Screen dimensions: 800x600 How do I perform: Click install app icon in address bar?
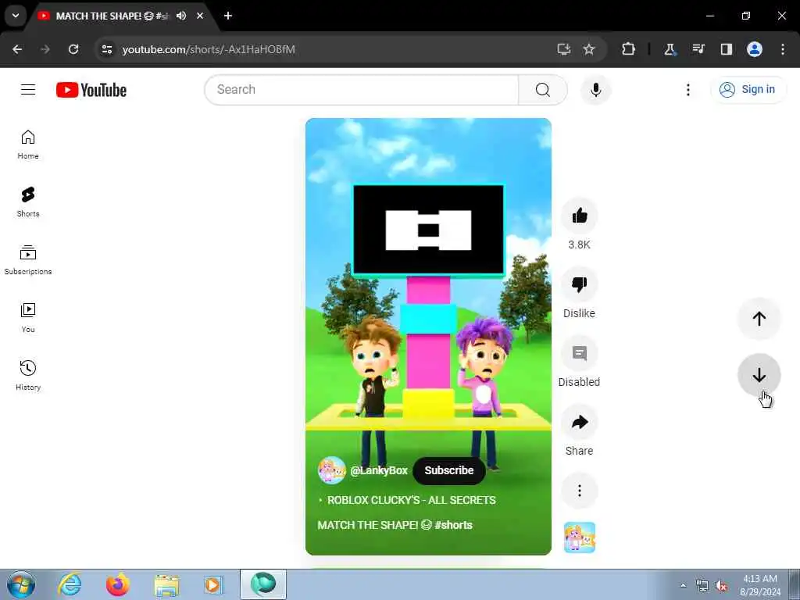coord(564,49)
